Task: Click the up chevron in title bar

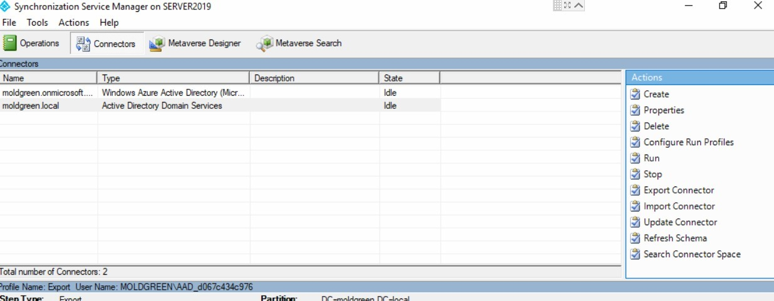Action: coord(578,5)
